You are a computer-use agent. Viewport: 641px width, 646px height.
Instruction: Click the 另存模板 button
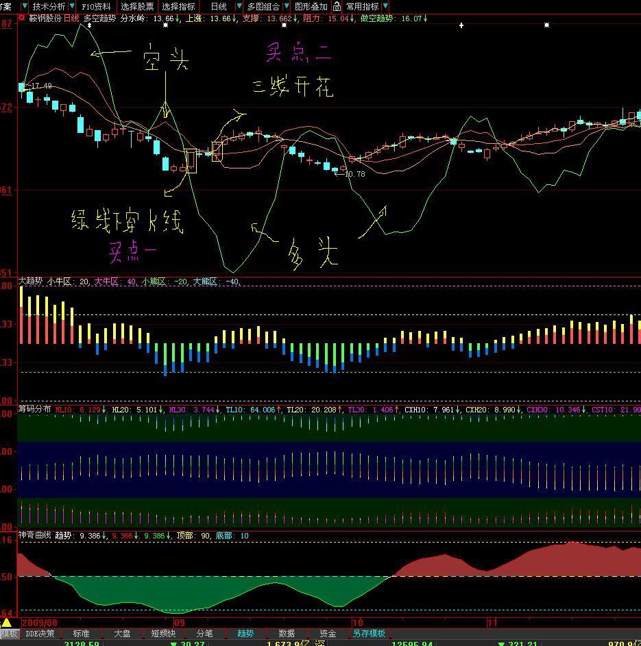tap(369, 633)
